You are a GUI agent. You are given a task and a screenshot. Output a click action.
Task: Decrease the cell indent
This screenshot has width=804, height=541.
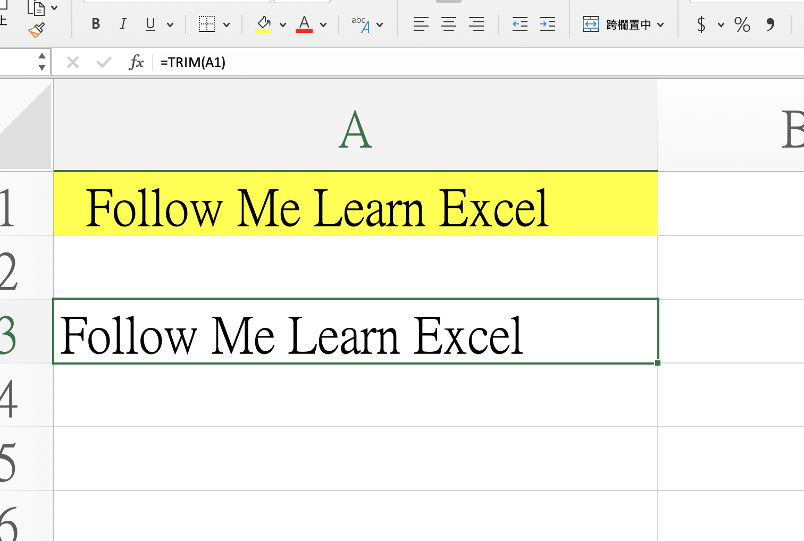tap(520, 24)
